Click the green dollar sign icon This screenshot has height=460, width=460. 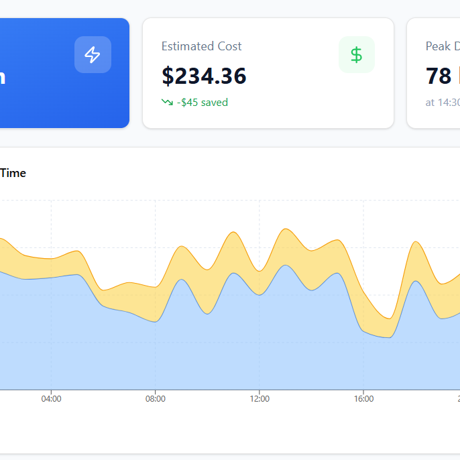(x=357, y=55)
